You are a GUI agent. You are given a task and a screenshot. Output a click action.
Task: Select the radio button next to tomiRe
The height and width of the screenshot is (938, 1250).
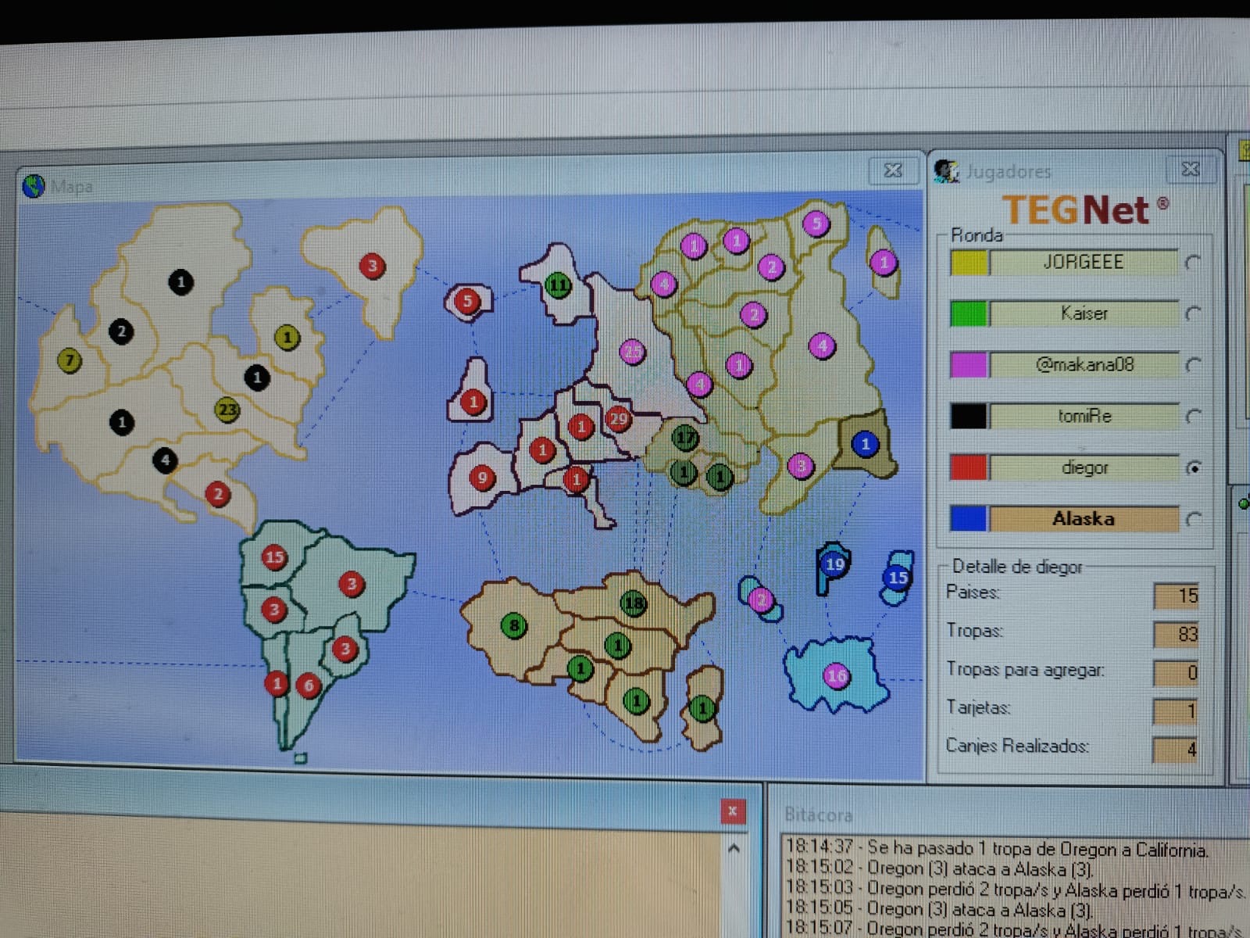coord(1193,417)
